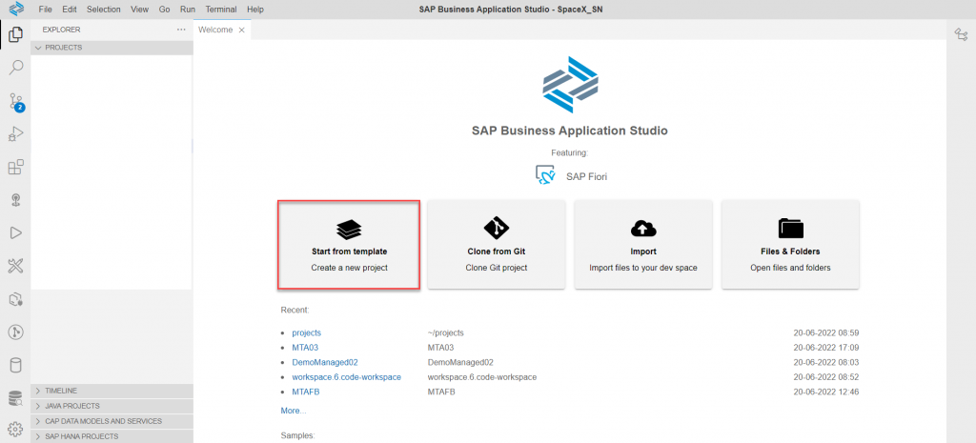
Task: Open the Git graph circle icon
Action: [15, 332]
